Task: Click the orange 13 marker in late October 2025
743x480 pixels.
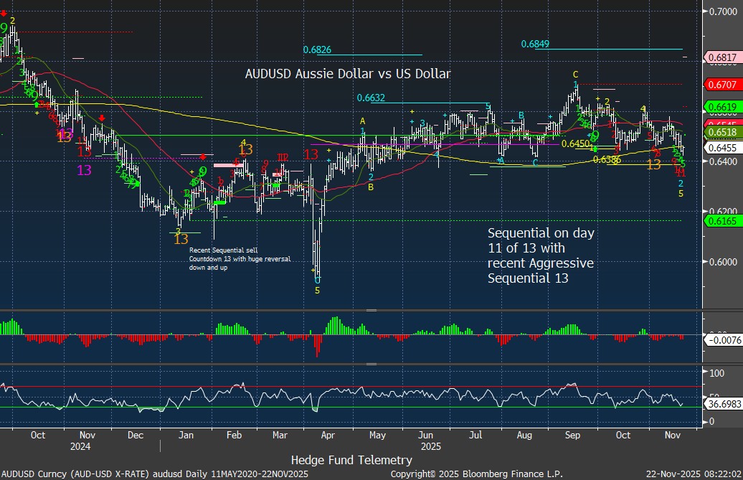Action: [x=653, y=164]
